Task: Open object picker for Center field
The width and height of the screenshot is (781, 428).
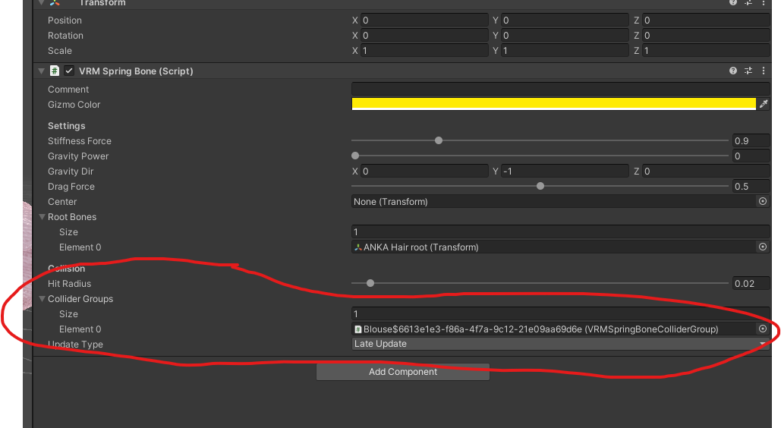Action: (x=763, y=201)
